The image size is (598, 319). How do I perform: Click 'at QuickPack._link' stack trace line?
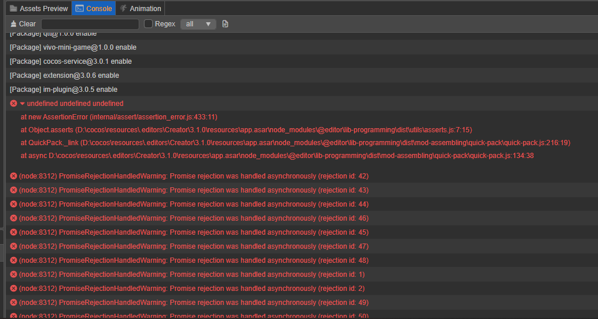point(295,143)
